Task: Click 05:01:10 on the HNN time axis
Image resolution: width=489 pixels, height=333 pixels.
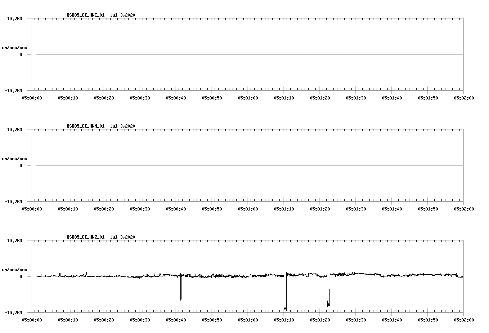Action: [x=284, y=209]
